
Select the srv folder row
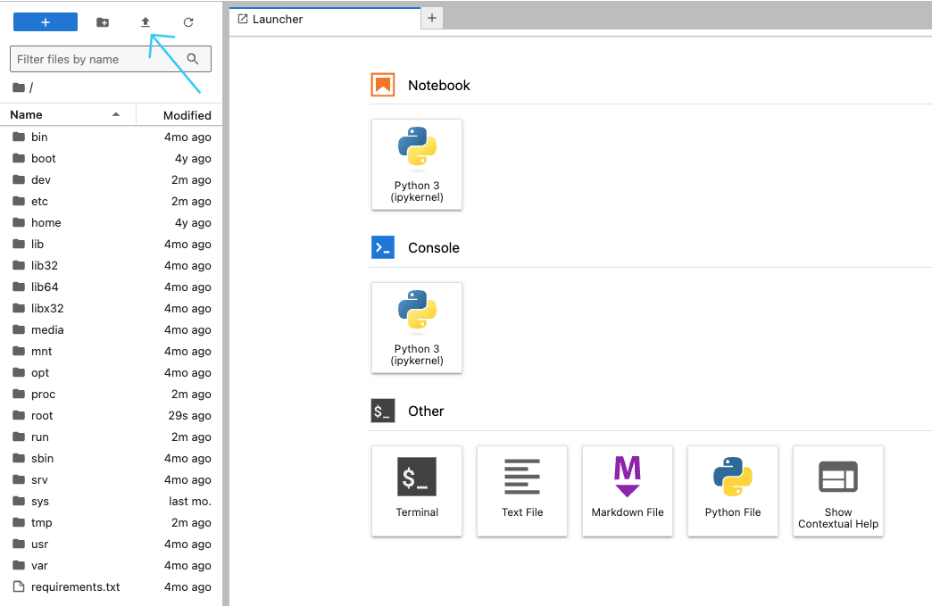click(x=112, y=479)
